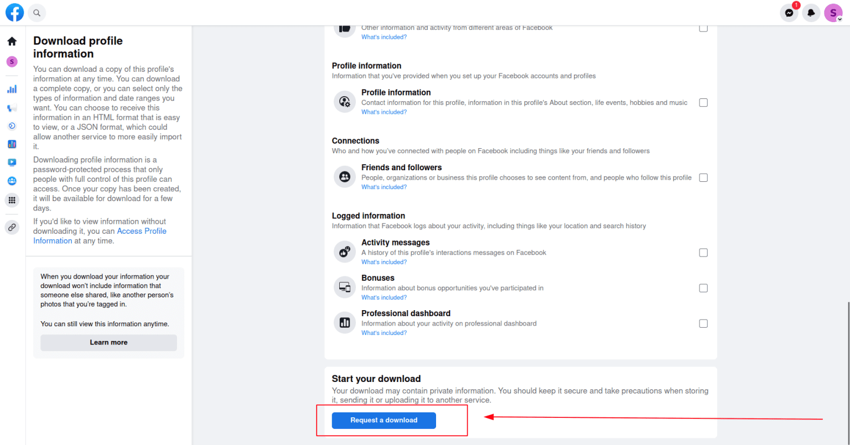
Task: Click Learn more about shared information
Action: (x=108, y=342)
